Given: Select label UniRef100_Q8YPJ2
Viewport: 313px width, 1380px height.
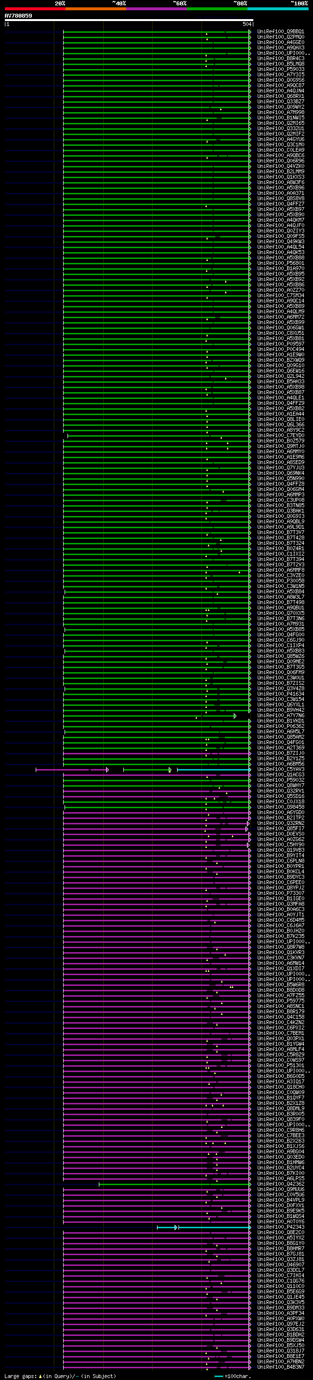Looking at the screenshot, I should click(x=280, y=888).
